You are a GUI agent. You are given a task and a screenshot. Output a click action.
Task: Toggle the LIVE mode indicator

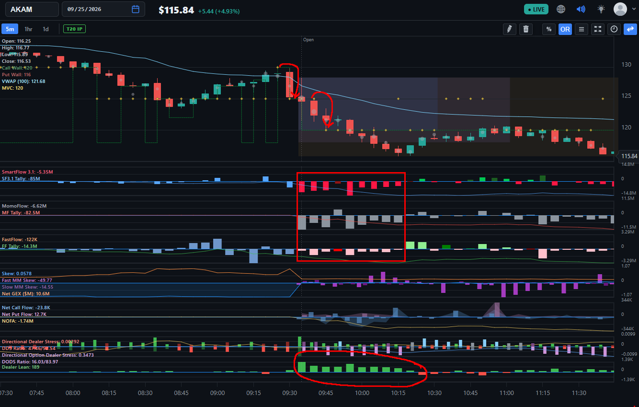536,10
